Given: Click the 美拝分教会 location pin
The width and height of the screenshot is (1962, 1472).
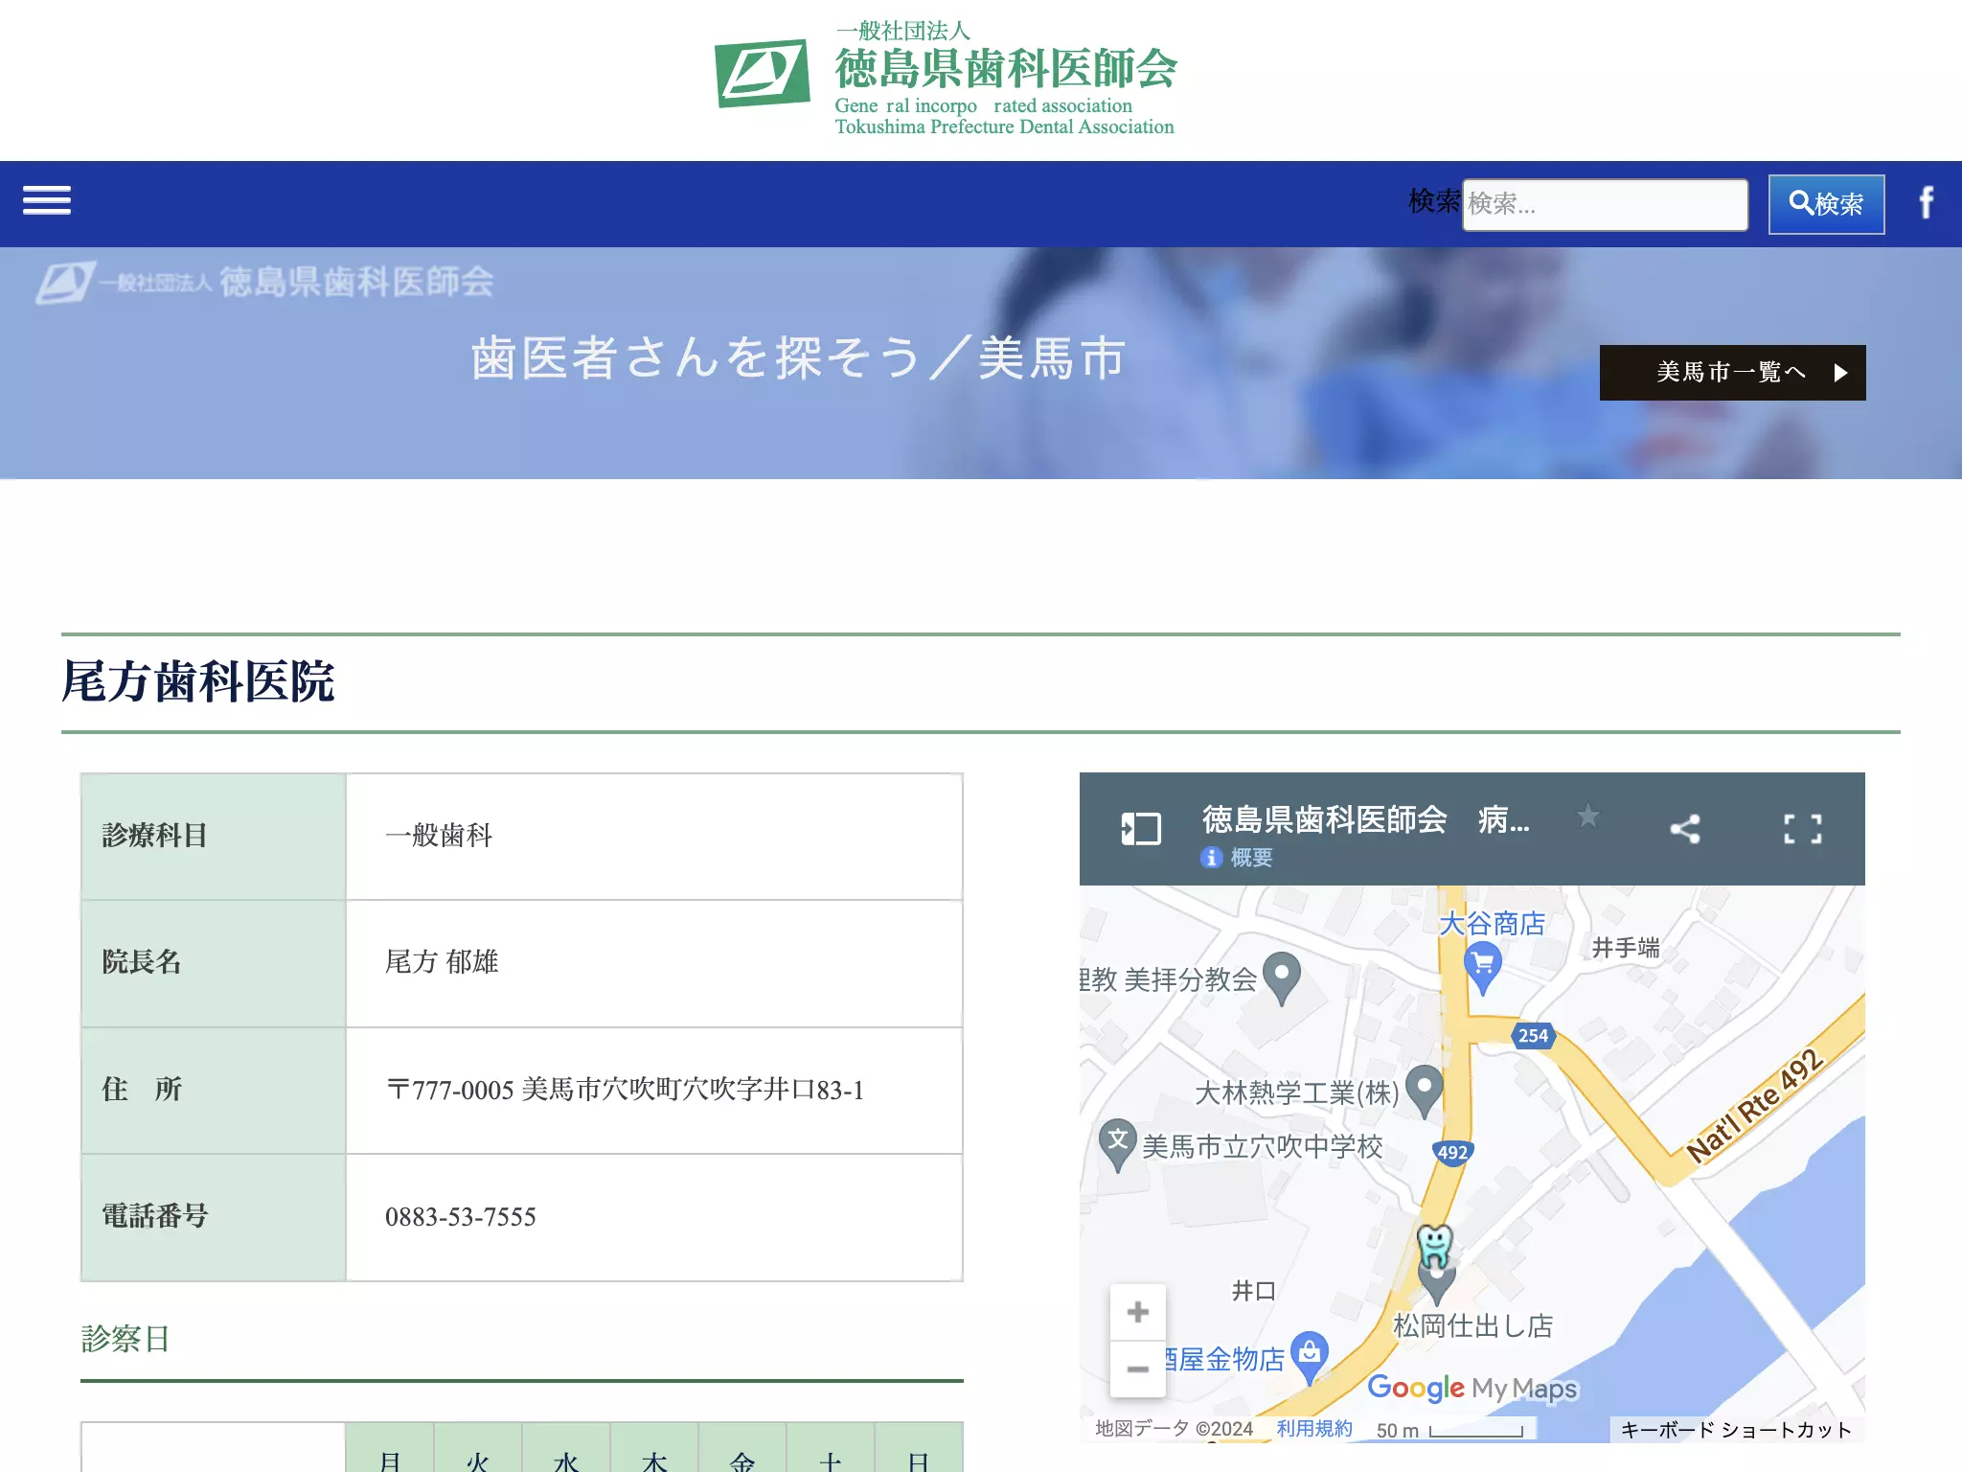Looking at the screenshot, I should tap(1282, 978).
